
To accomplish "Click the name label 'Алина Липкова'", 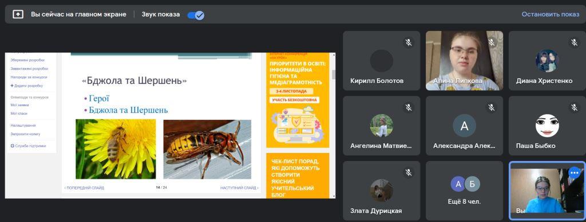I will click(458, 81).
